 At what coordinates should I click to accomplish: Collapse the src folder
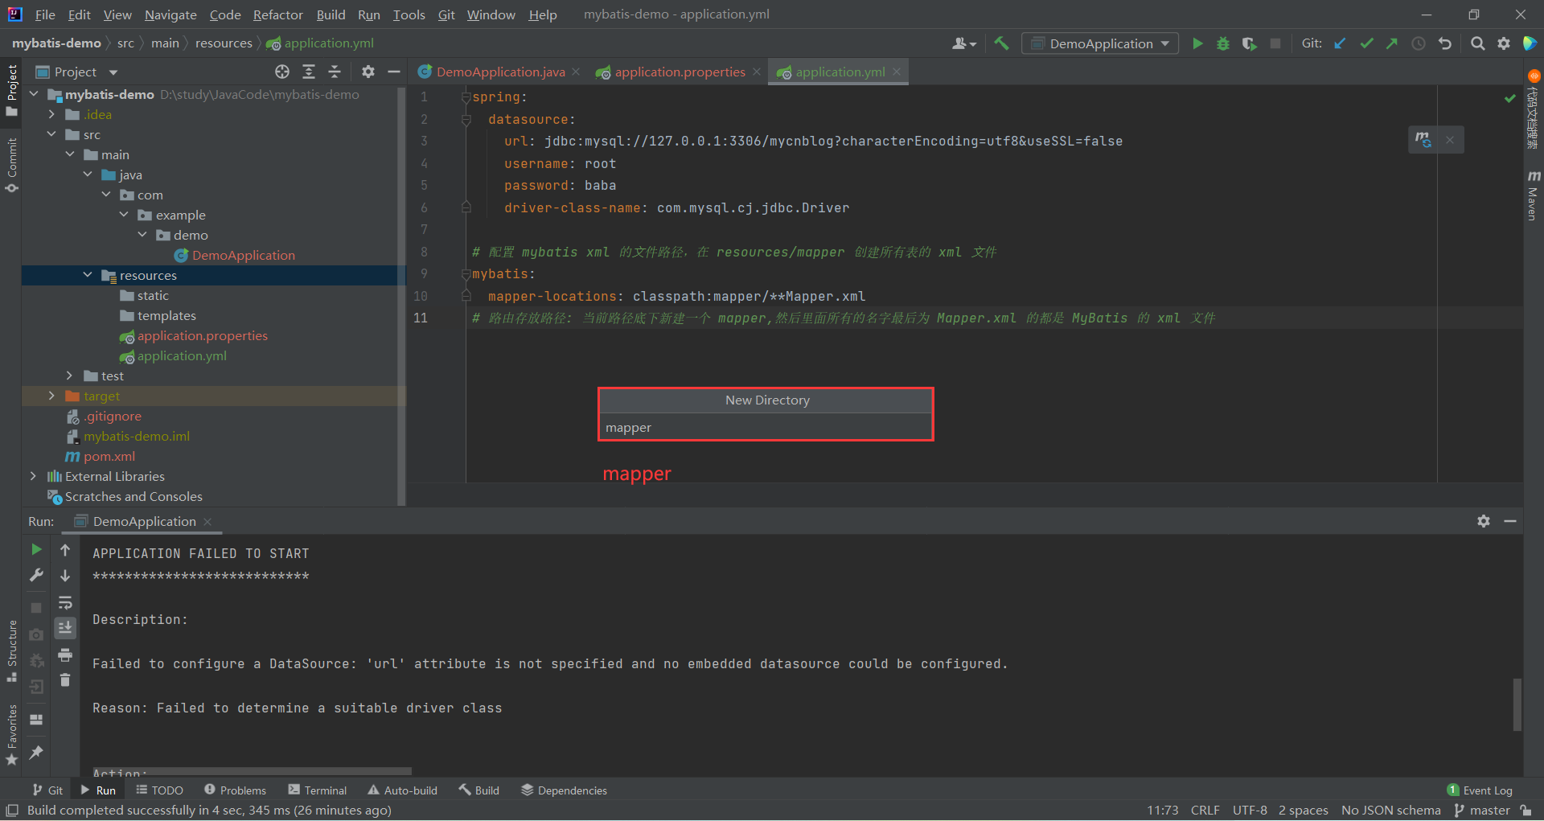click(51, 134)
